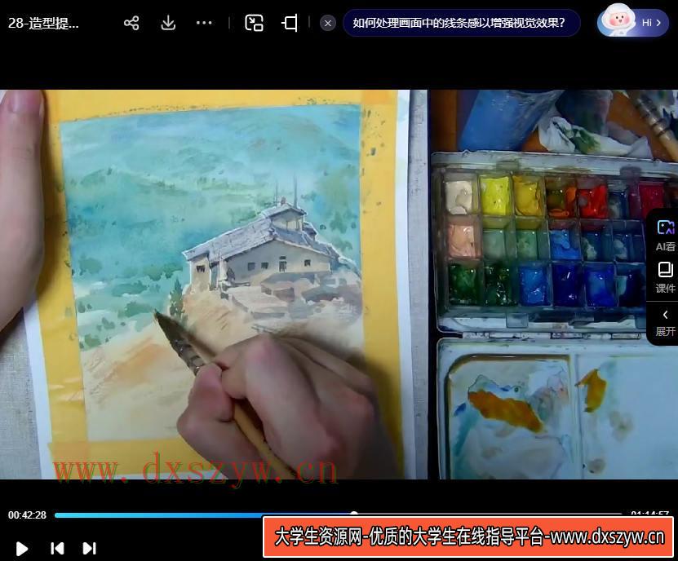Open the three-dots more options menu
This screenshot has height=561, width=678.
pyautogui.click(x=204, y=23)
